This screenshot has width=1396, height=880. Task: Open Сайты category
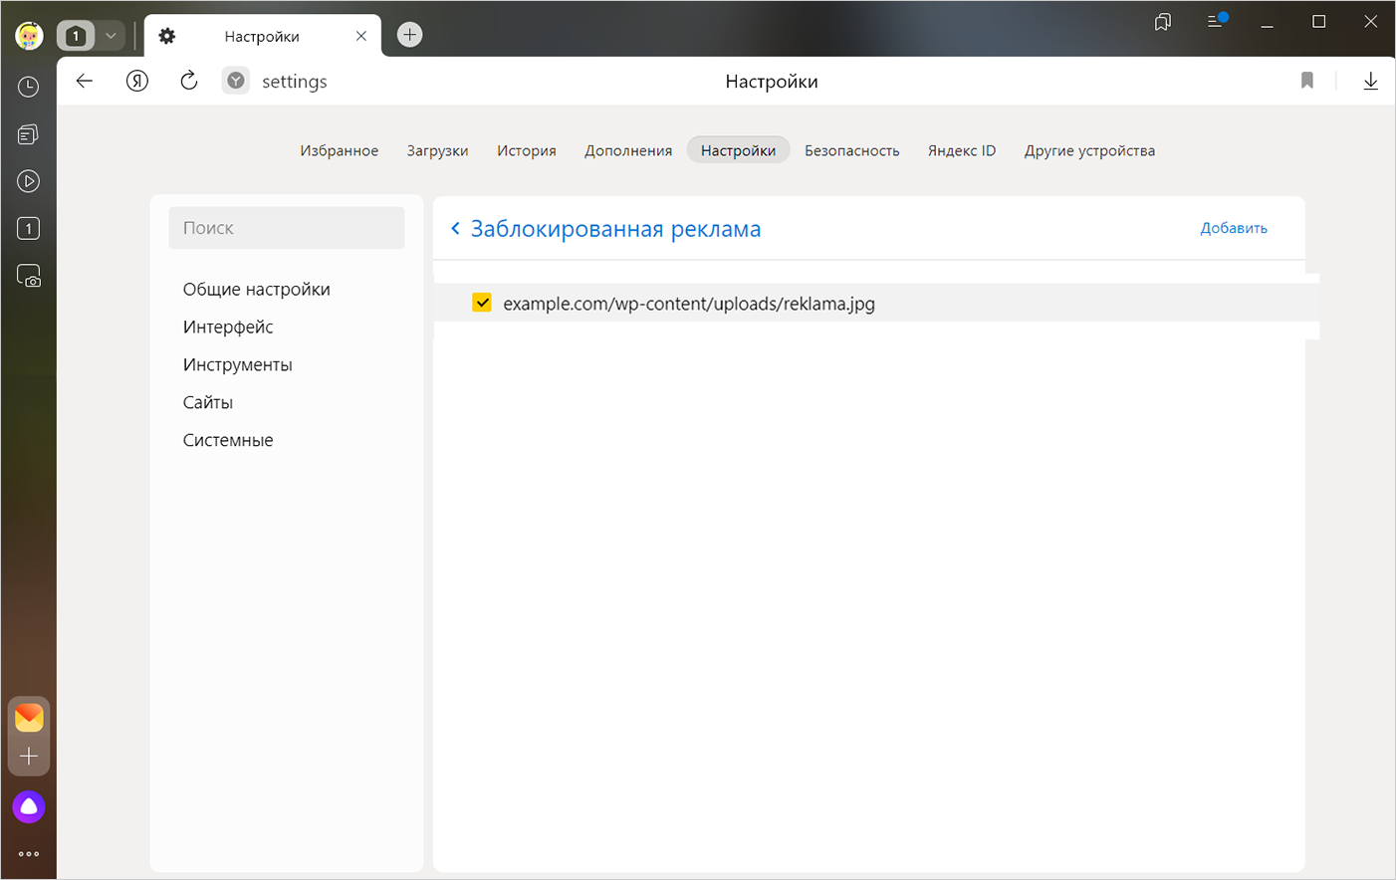207,403
